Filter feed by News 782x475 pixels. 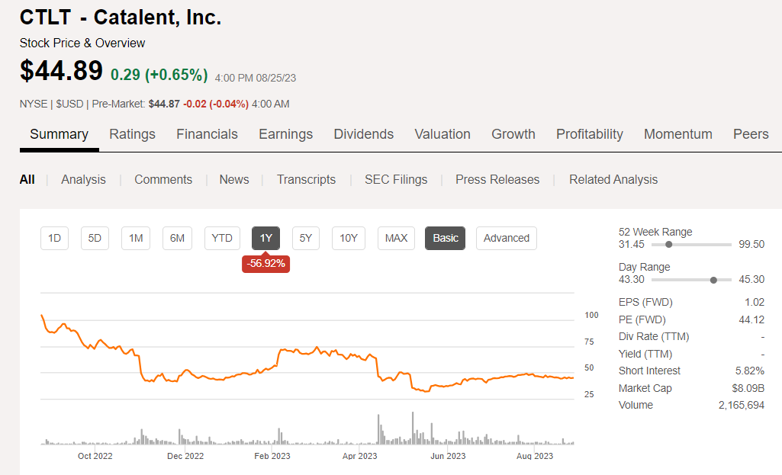tap(233, 179)
